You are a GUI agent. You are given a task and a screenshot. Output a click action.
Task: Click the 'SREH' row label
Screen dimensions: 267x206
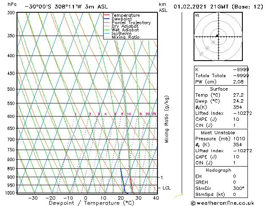coord(202,182)
